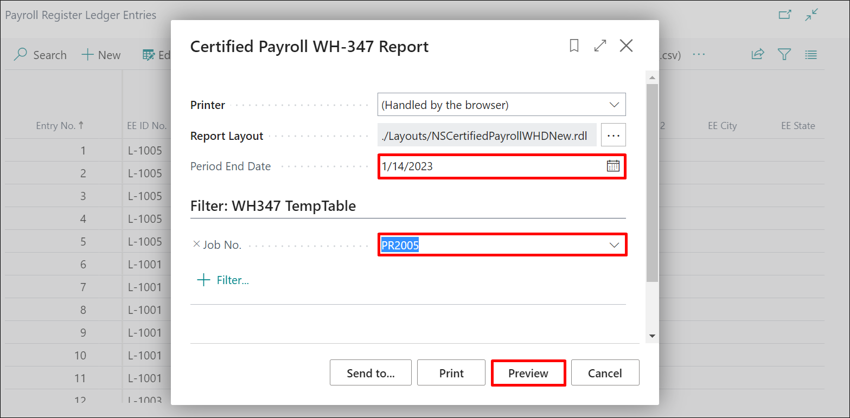
Task: Open the calendar picker for Period End Date
Action: pyautogui.click(x=613, y=166)
